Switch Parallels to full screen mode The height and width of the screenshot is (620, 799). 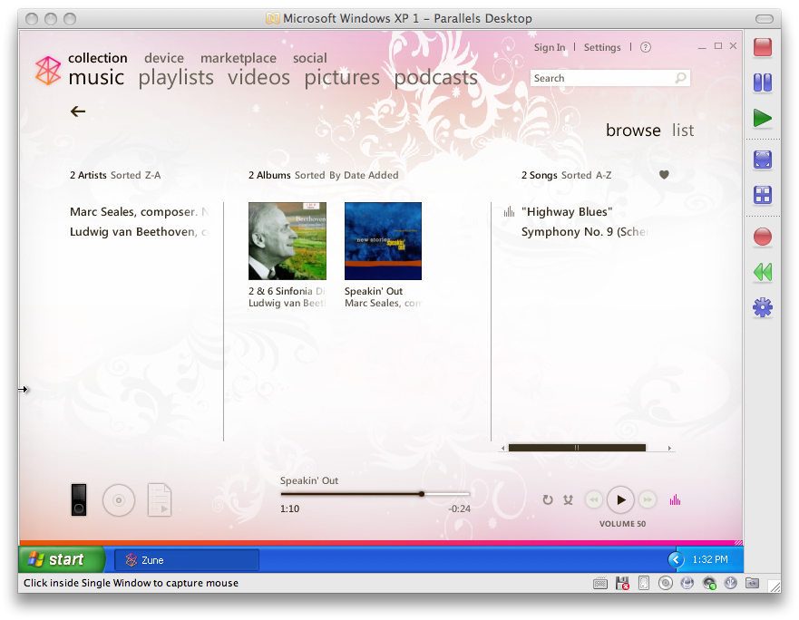[x=763, y=160]
